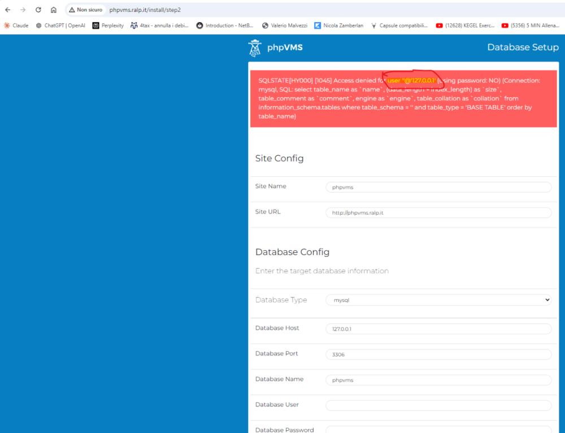Click the empty Database User field

click(x=438, y=405)
